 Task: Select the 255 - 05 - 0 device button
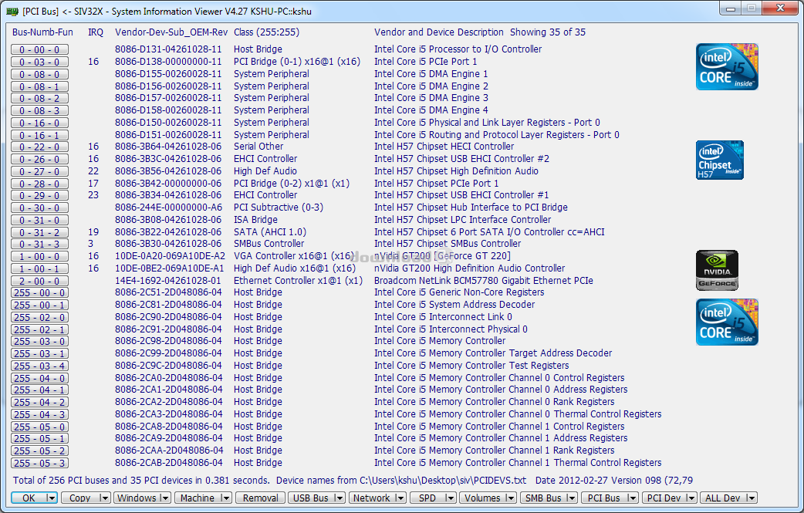39,427
